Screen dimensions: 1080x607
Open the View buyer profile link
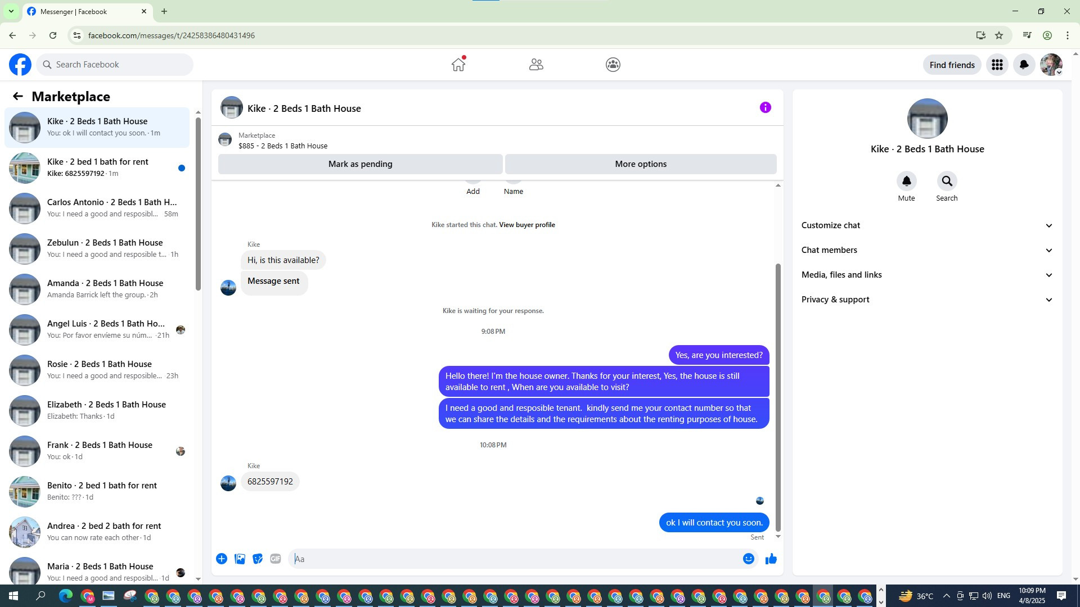click(x=526, y=225)
